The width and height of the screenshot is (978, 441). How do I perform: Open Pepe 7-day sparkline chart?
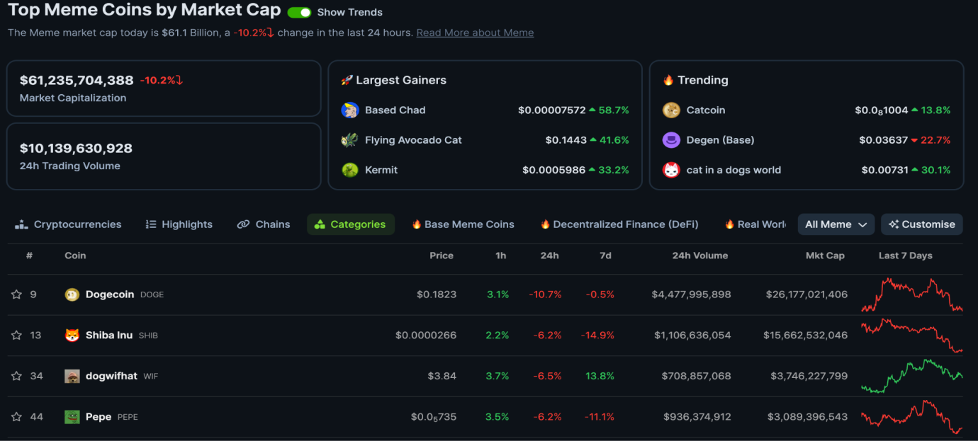tap(912, 417)
